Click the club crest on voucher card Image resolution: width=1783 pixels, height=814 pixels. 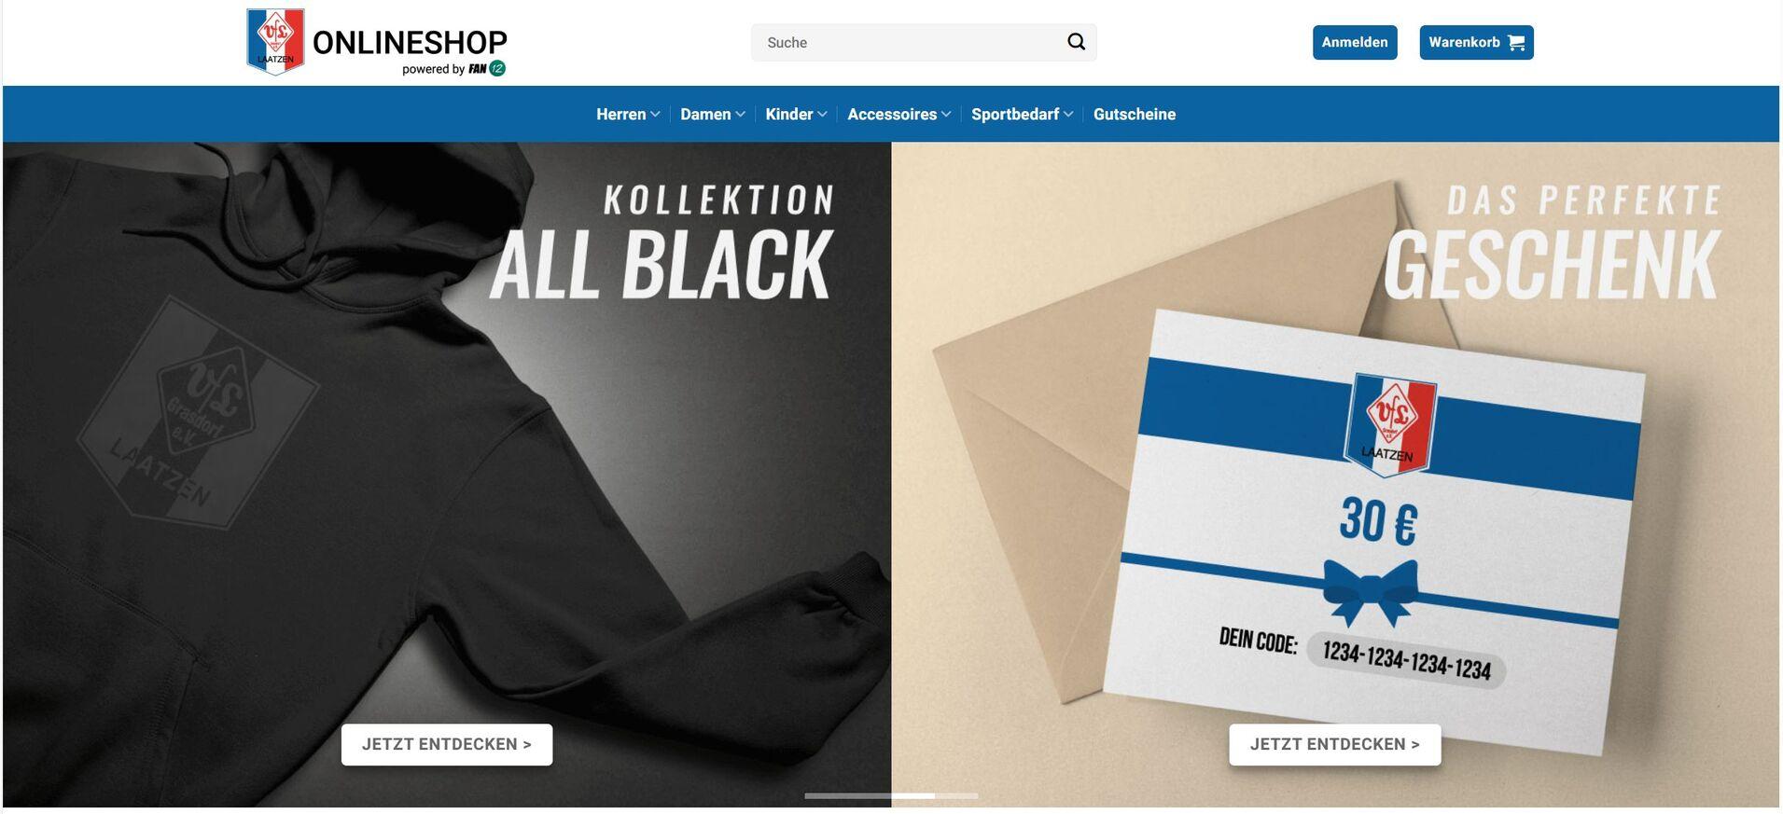[1390, 424]
